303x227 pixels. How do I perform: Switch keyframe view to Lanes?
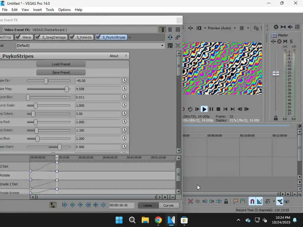(x=148, y=205)
